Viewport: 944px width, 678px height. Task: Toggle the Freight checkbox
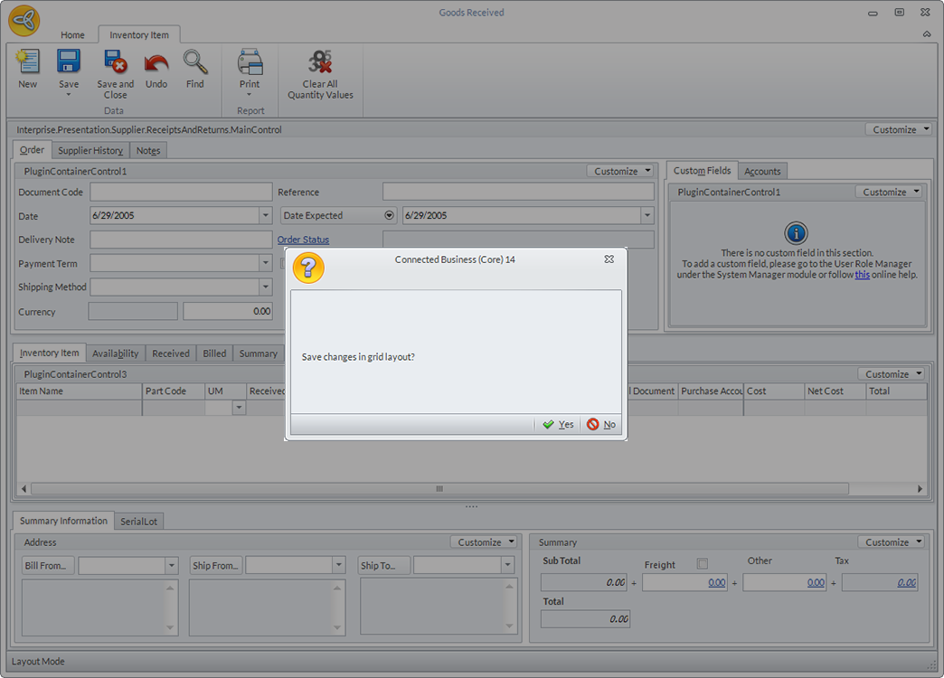point(703,564)
